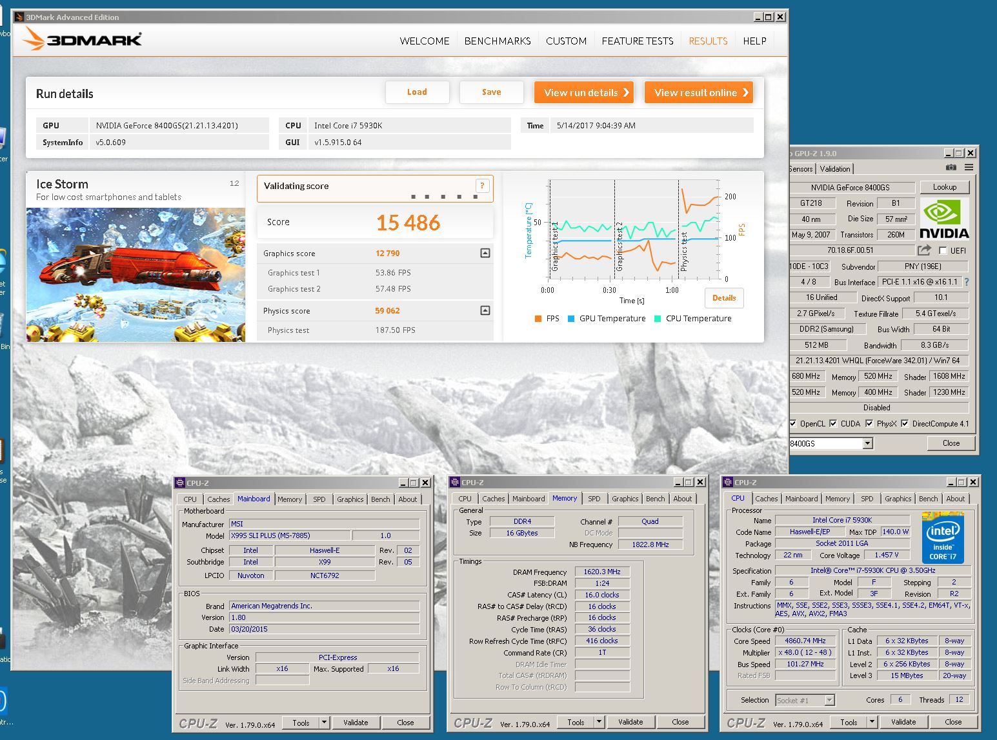The image size is (997, 740).
Task: Open the 8400GS GPU selector dropdown in GPU-Z
Action: (867, 443)
